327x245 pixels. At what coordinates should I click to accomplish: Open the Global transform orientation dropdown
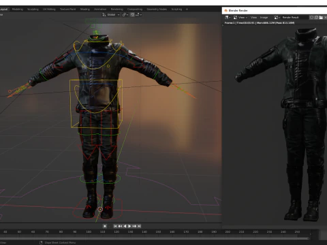(x=111, y=15)
